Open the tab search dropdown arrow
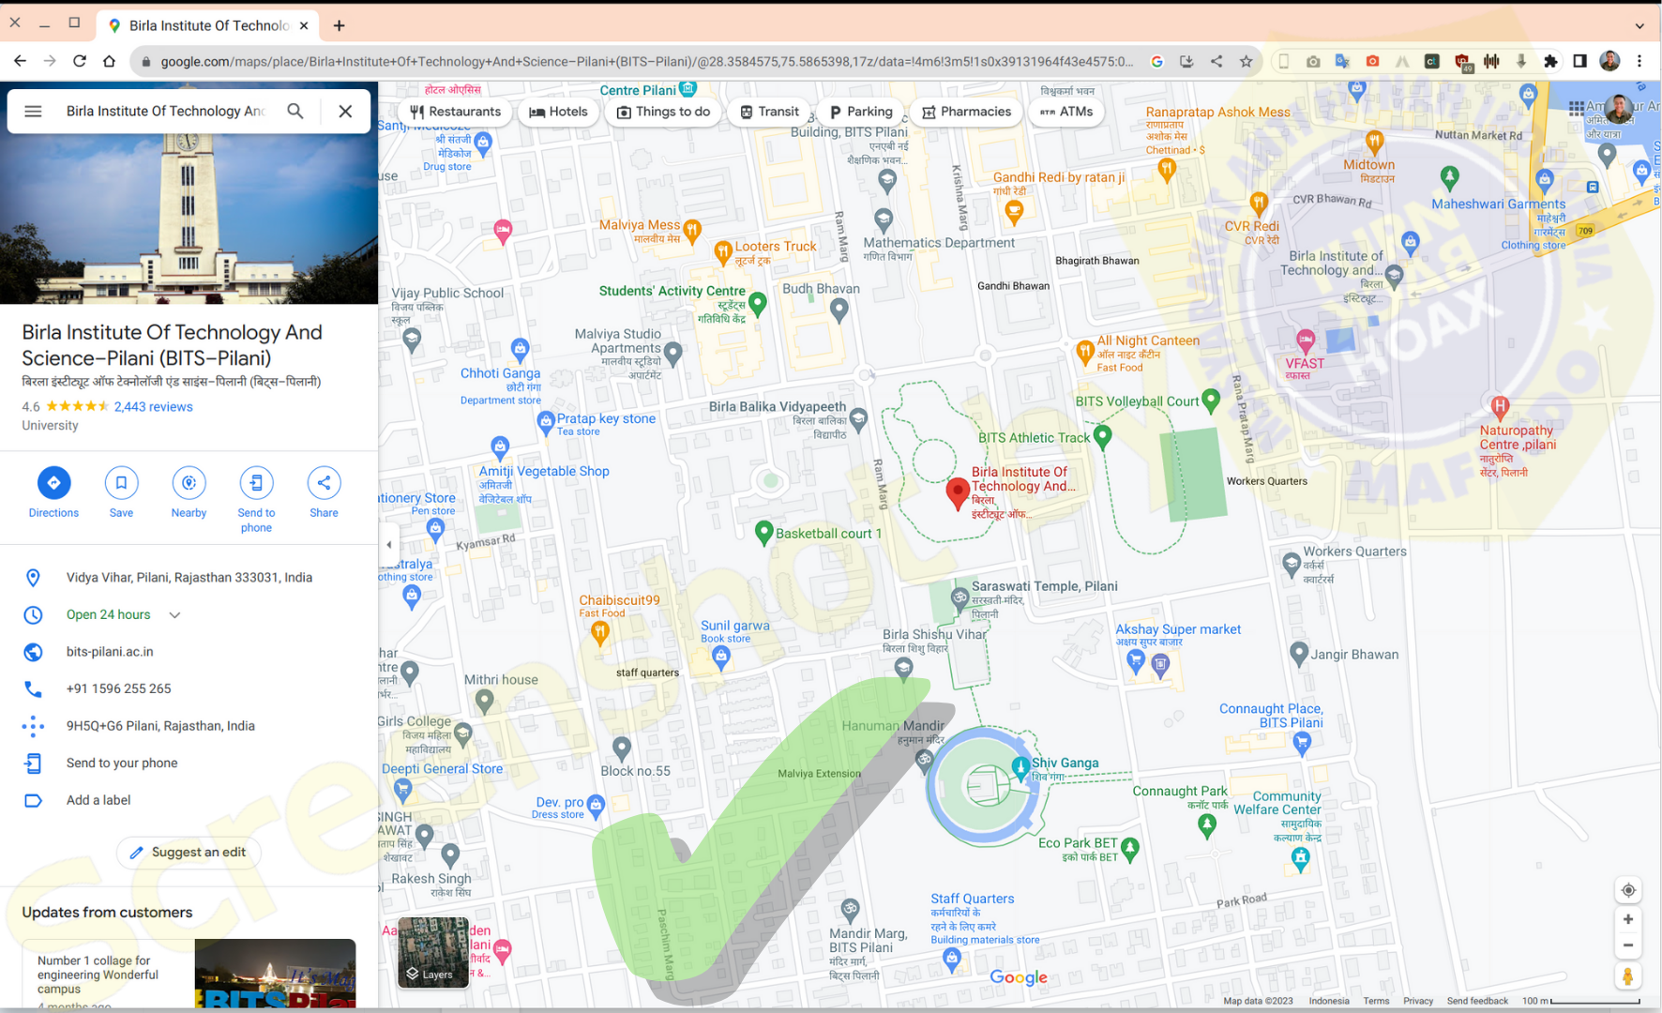 (x=1639, y=25)
